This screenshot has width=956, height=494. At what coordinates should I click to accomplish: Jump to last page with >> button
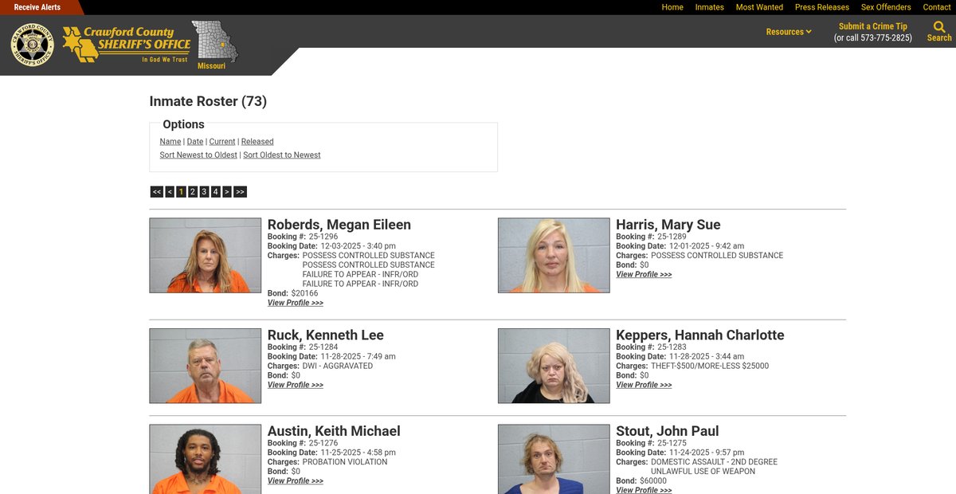click(x=240, y=192)
